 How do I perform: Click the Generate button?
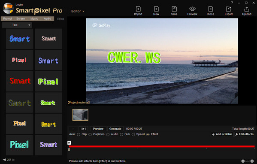[x=115, y=129]
